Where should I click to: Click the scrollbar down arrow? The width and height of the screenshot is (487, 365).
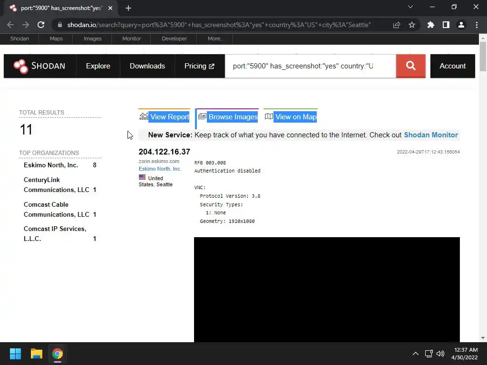point(483,338)
